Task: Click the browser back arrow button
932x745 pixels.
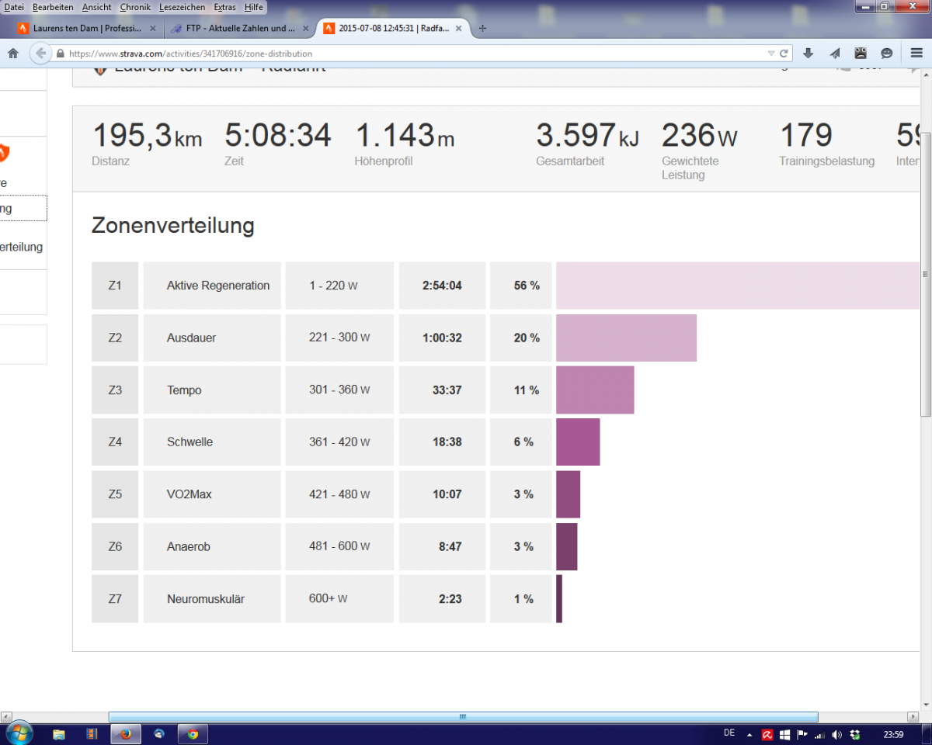Action: pos(40,54)
